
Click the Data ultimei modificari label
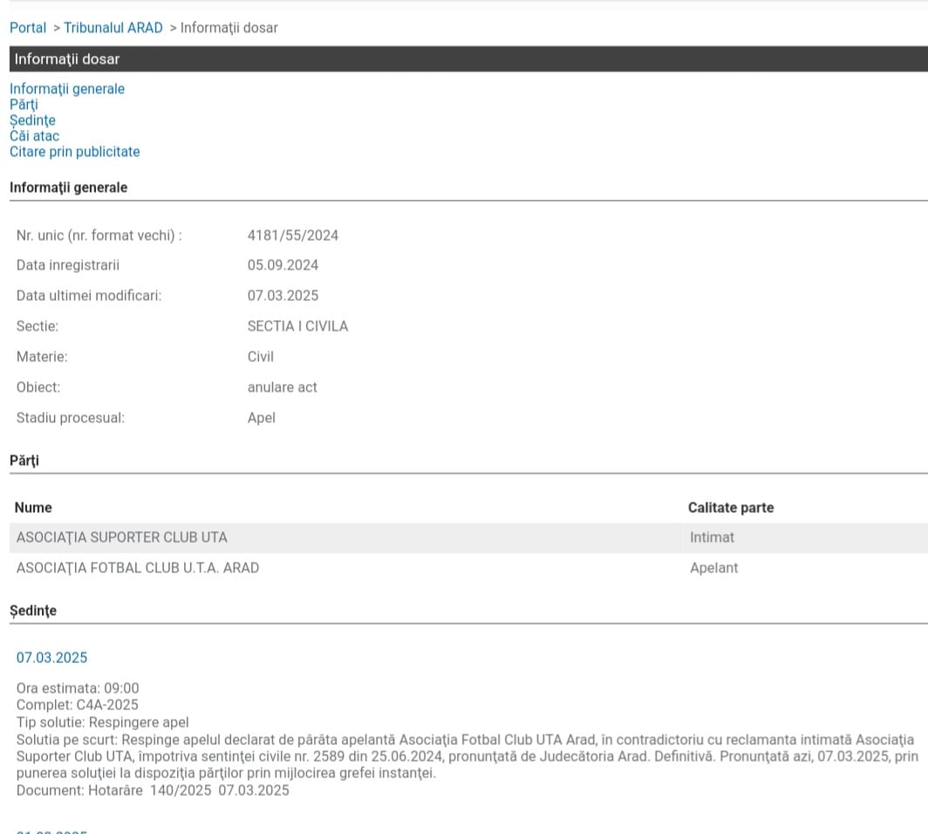pyautogui.click(x=89, y=296)
